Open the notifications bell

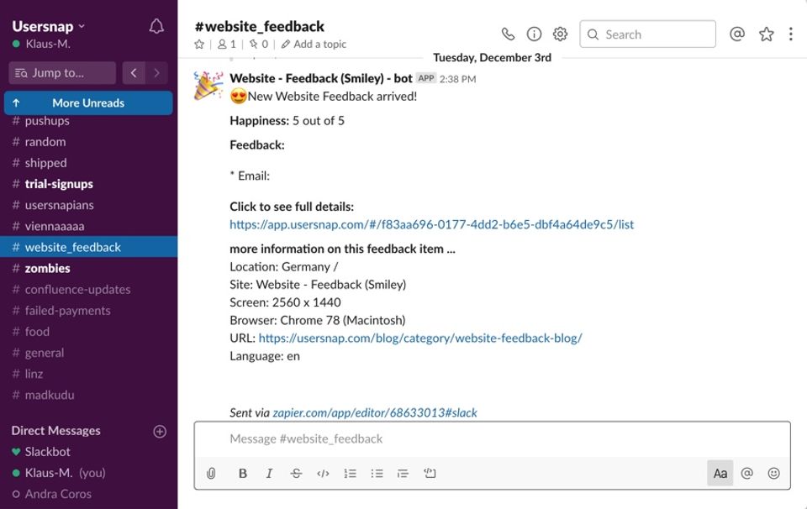point(156,26)
